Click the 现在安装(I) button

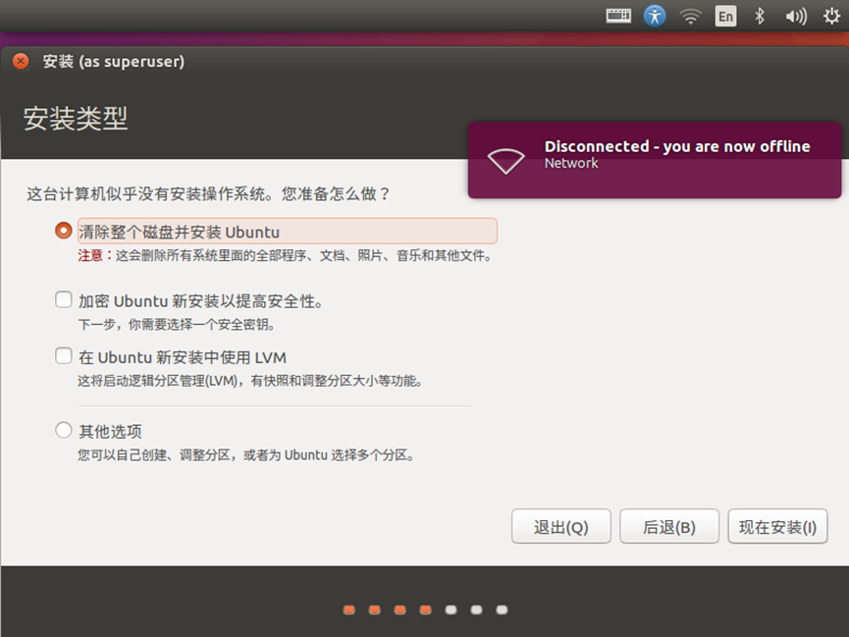tap(777, 526)
